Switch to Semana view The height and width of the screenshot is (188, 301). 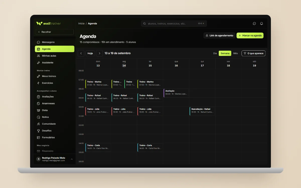point(225,53)
